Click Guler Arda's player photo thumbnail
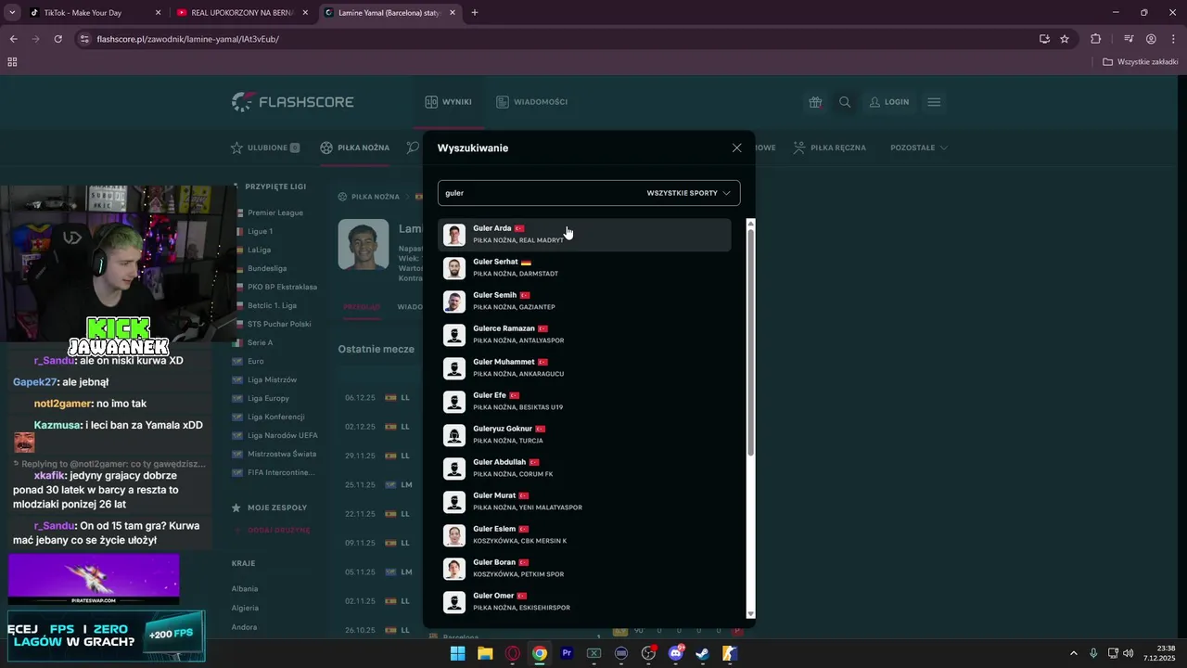 point(454,235)
